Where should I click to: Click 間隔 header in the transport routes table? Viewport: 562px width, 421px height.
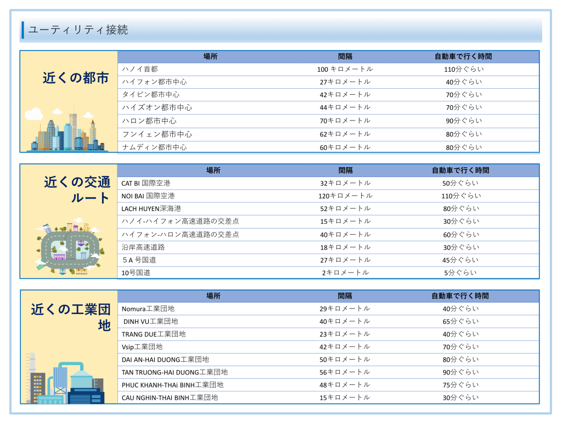345,170
